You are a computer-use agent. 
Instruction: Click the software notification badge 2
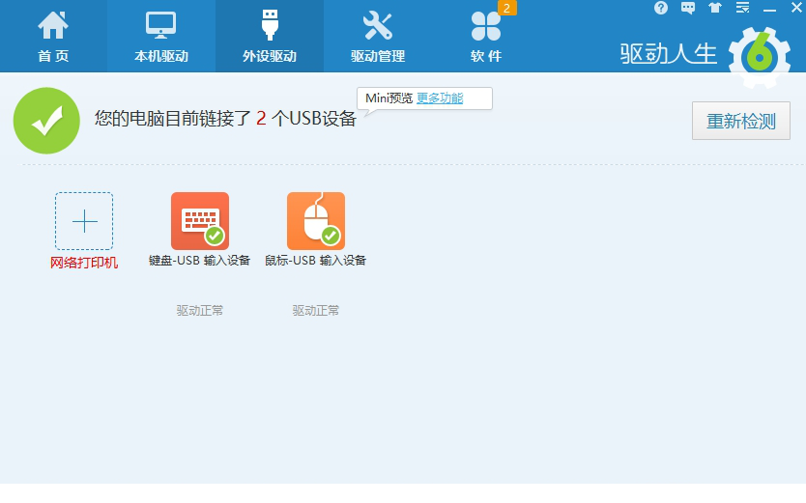coord(506,8)
